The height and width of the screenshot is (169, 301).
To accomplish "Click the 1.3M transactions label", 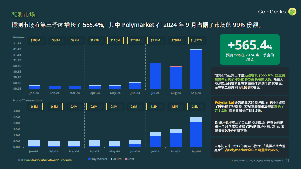I will point(154,106).
